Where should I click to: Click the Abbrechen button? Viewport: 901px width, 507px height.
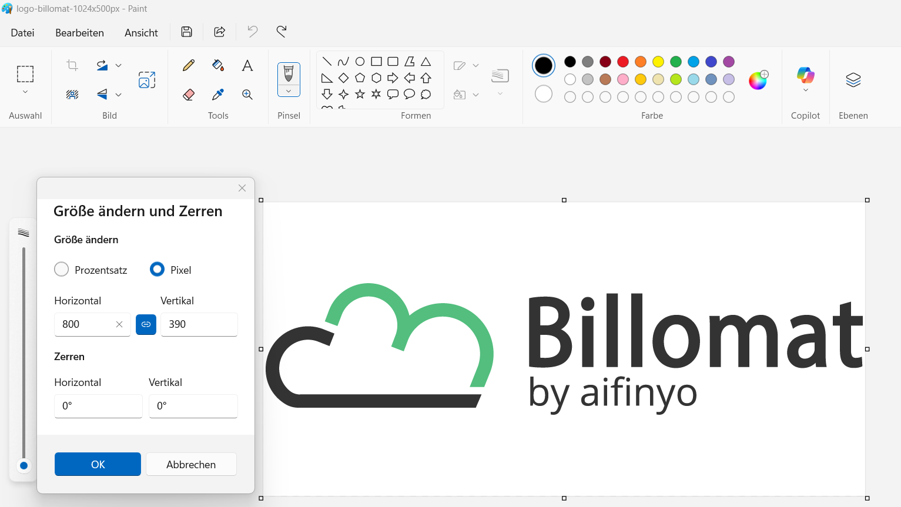click(x=191, y=464)
